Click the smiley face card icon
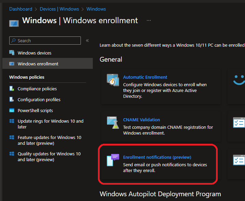 [239, 80]
